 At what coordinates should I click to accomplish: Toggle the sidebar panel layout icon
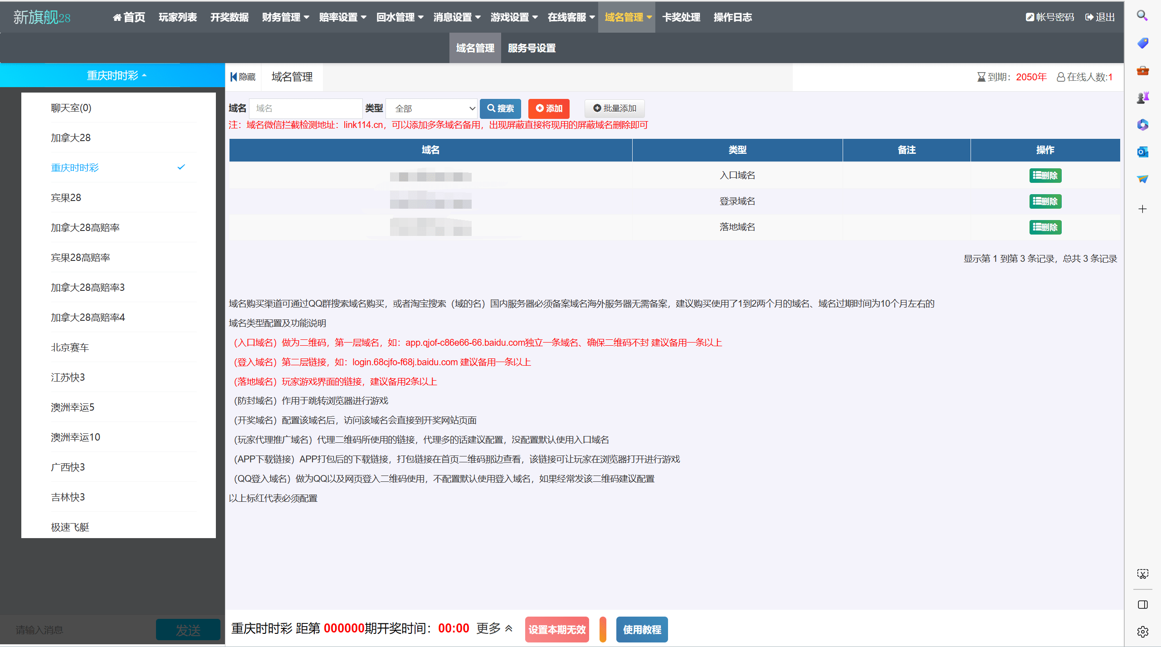coord(1142,605)
